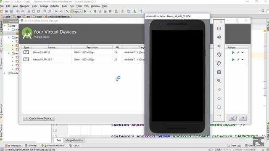The height and width of the screenshot is (151, 269).
Task: Click the Resolution column header
Action: coord(92,47)
